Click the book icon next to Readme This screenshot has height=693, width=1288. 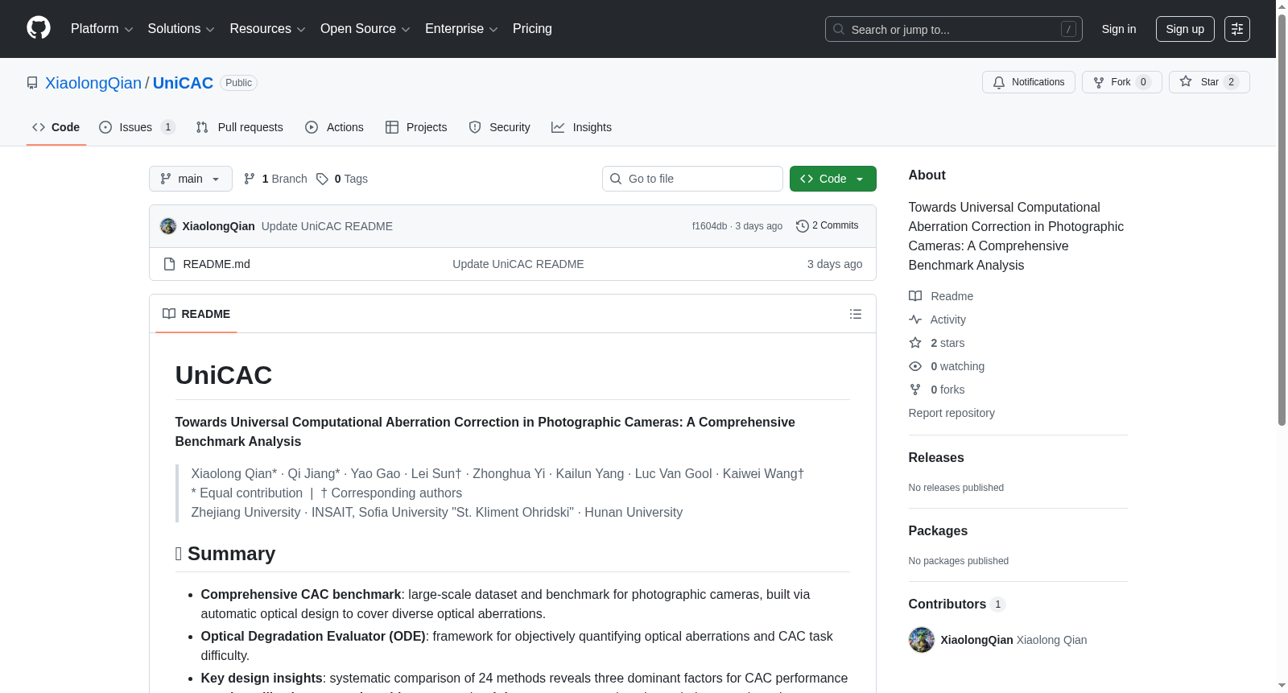(x=915, y=296)
